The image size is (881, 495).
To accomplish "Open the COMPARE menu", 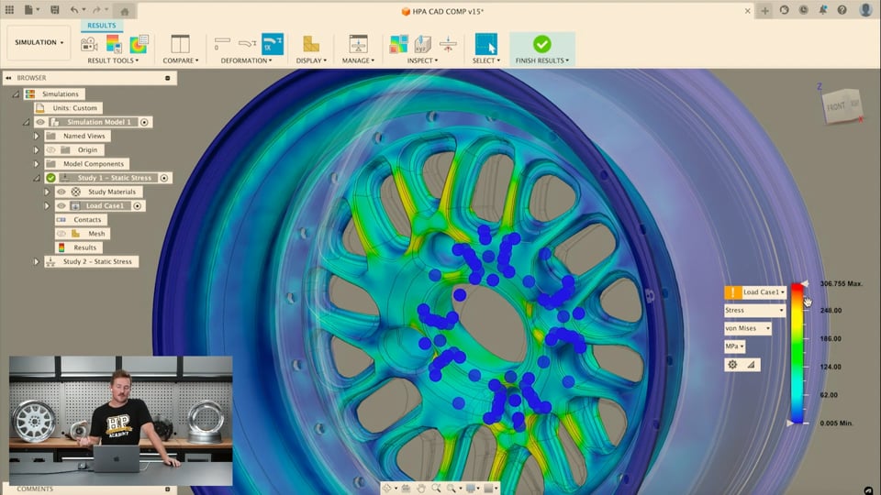I will 181,60.
